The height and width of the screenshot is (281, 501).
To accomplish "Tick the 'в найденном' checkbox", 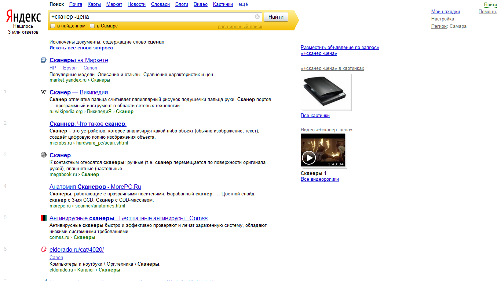I will click(53, 26).
